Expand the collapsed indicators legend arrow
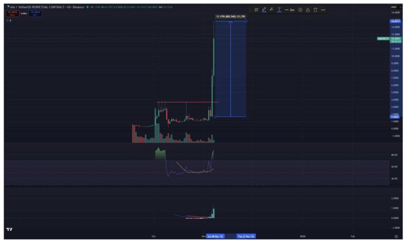Image resolution: width=407 pixels, height=243 pixels. coord(8,20)
